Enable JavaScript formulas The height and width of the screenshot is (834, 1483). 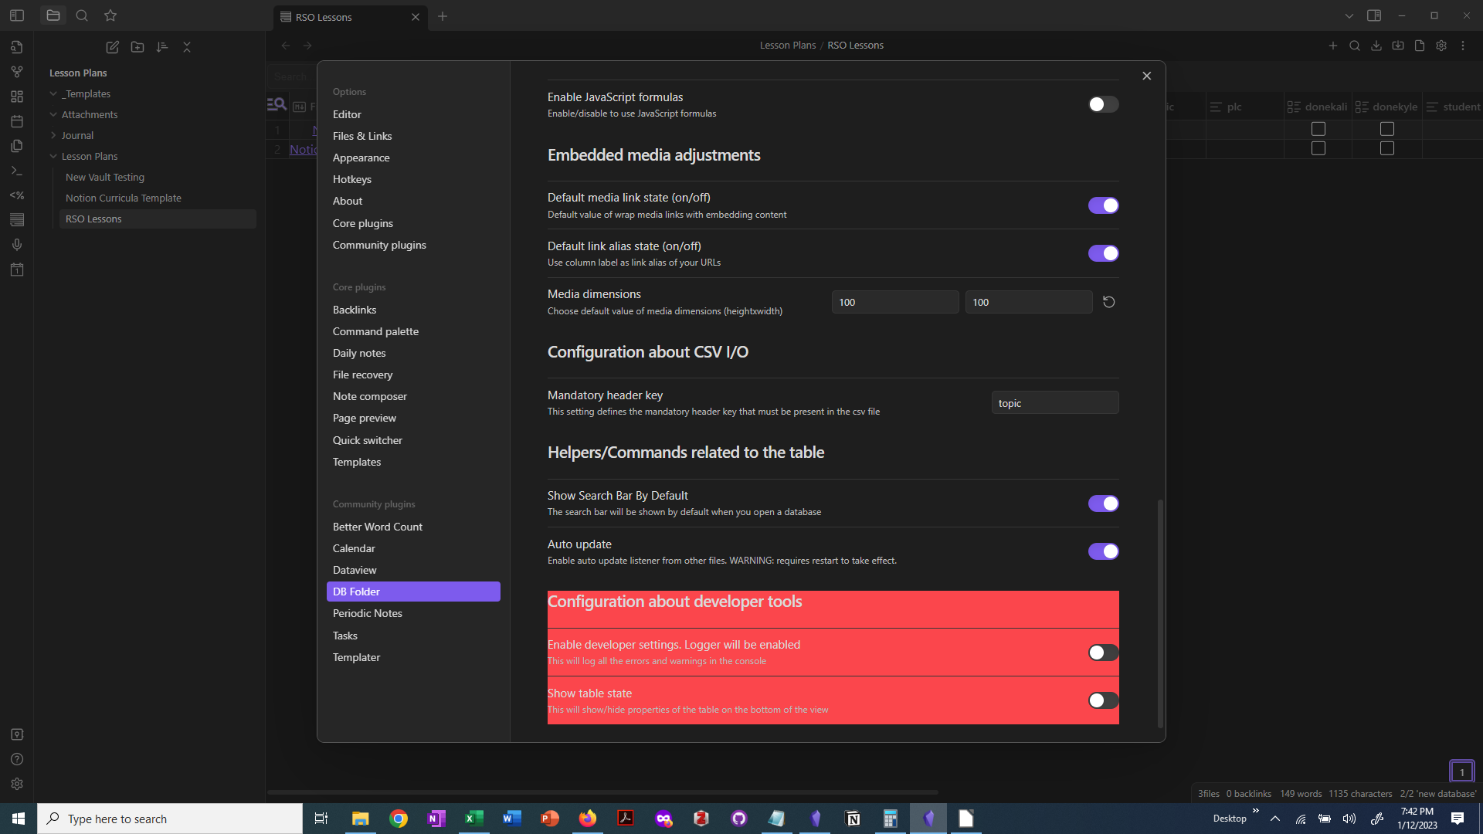click(1103, 104)
